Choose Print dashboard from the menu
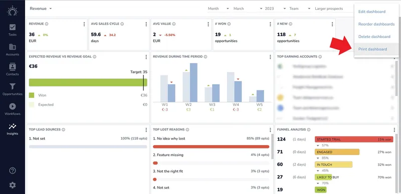401x194 pixels. [372, 49]
